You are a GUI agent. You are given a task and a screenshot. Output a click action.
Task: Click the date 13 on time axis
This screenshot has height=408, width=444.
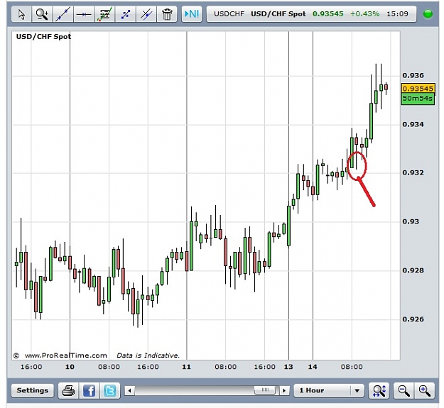click(x=288, y=367)
